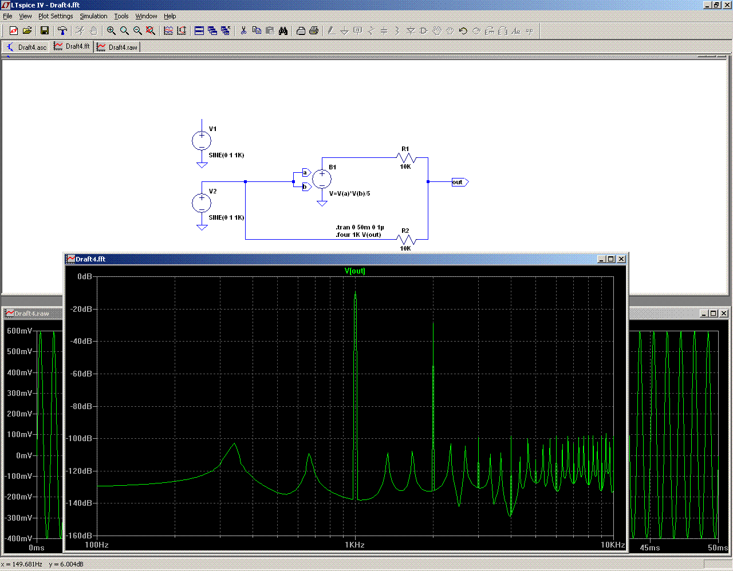Viewport: 733px width, 571px height.
Task: Switch to the Draft4.raw tab
Action: coord(117,47)
